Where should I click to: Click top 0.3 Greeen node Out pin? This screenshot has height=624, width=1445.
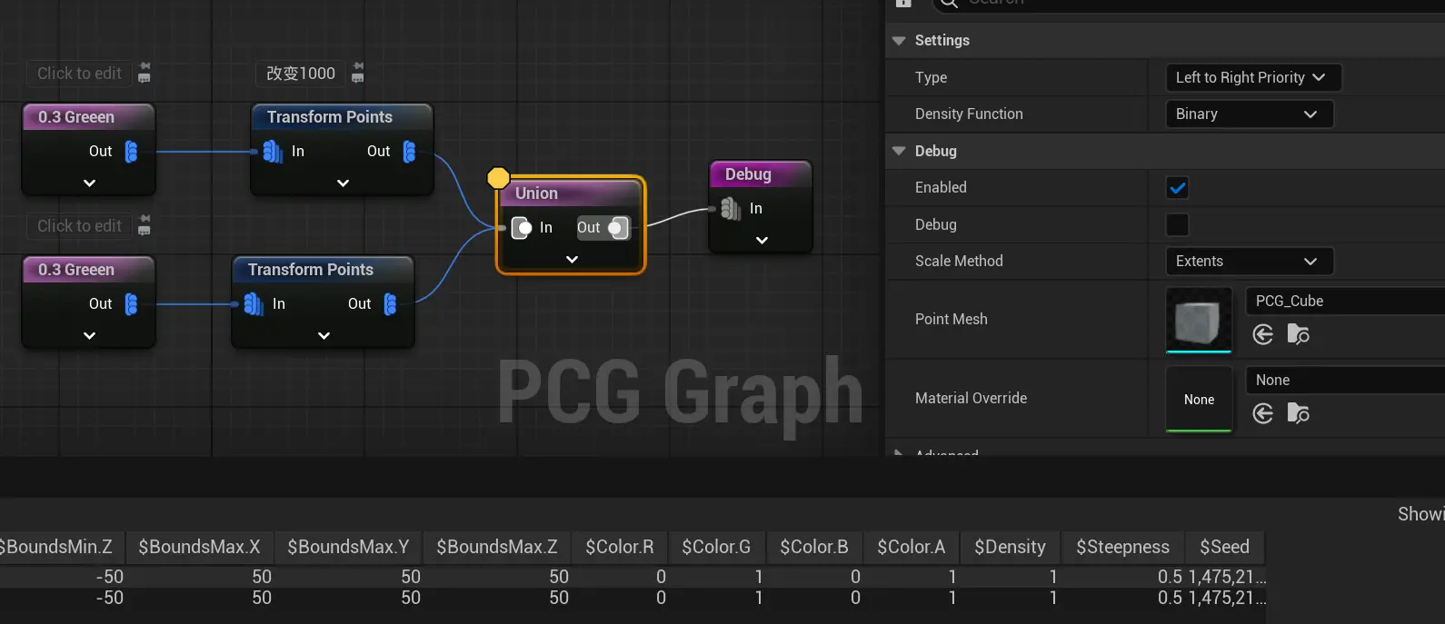(131, 152)
